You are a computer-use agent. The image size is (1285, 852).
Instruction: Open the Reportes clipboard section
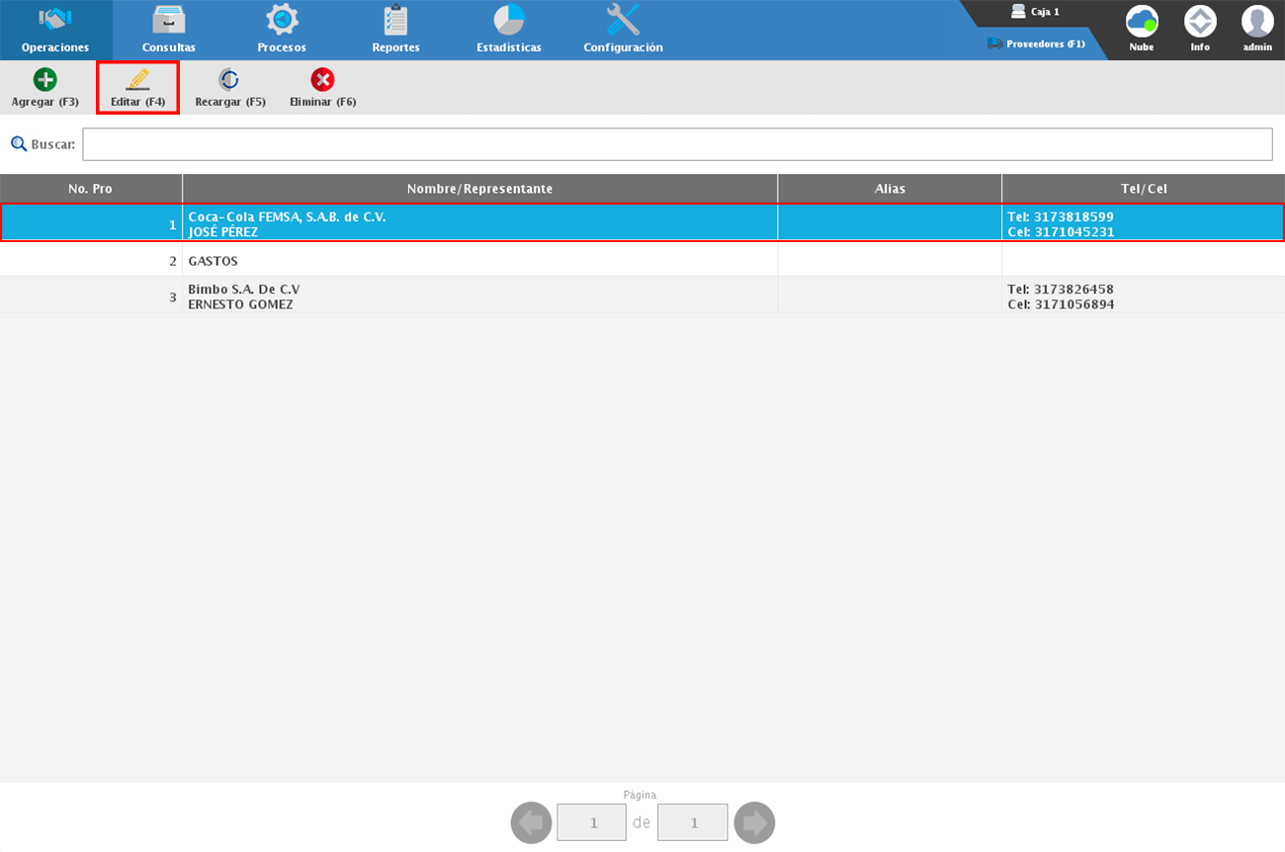pos(395,30)
